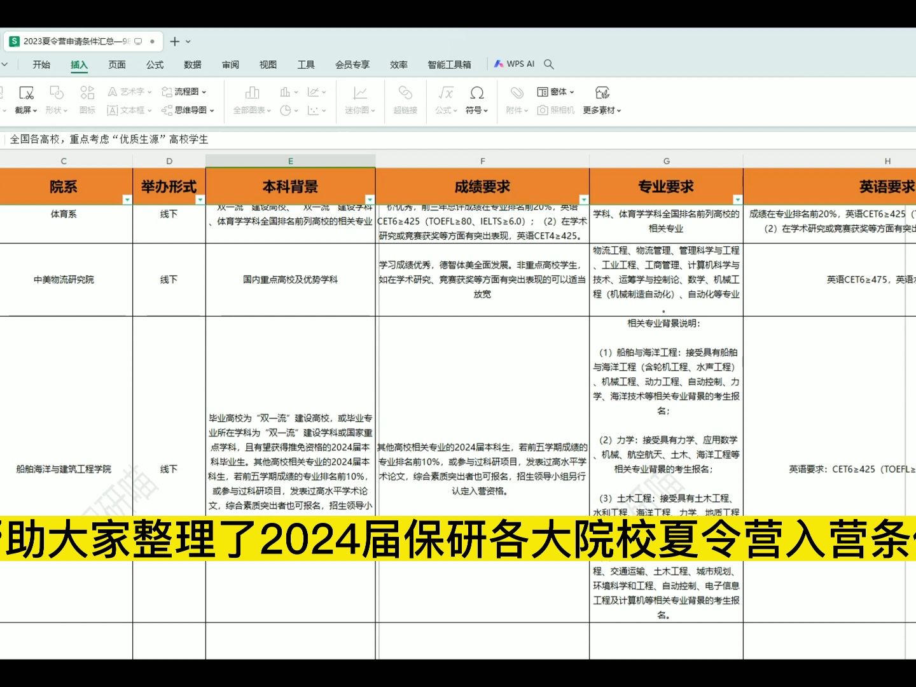916x687 pixels.
Task: Open the 效率 ribbon tab
Action: click(399, 64)
